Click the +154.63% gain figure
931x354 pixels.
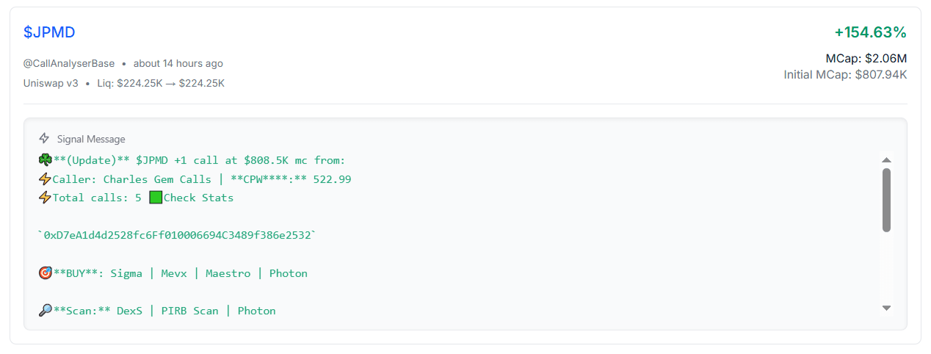870,32
